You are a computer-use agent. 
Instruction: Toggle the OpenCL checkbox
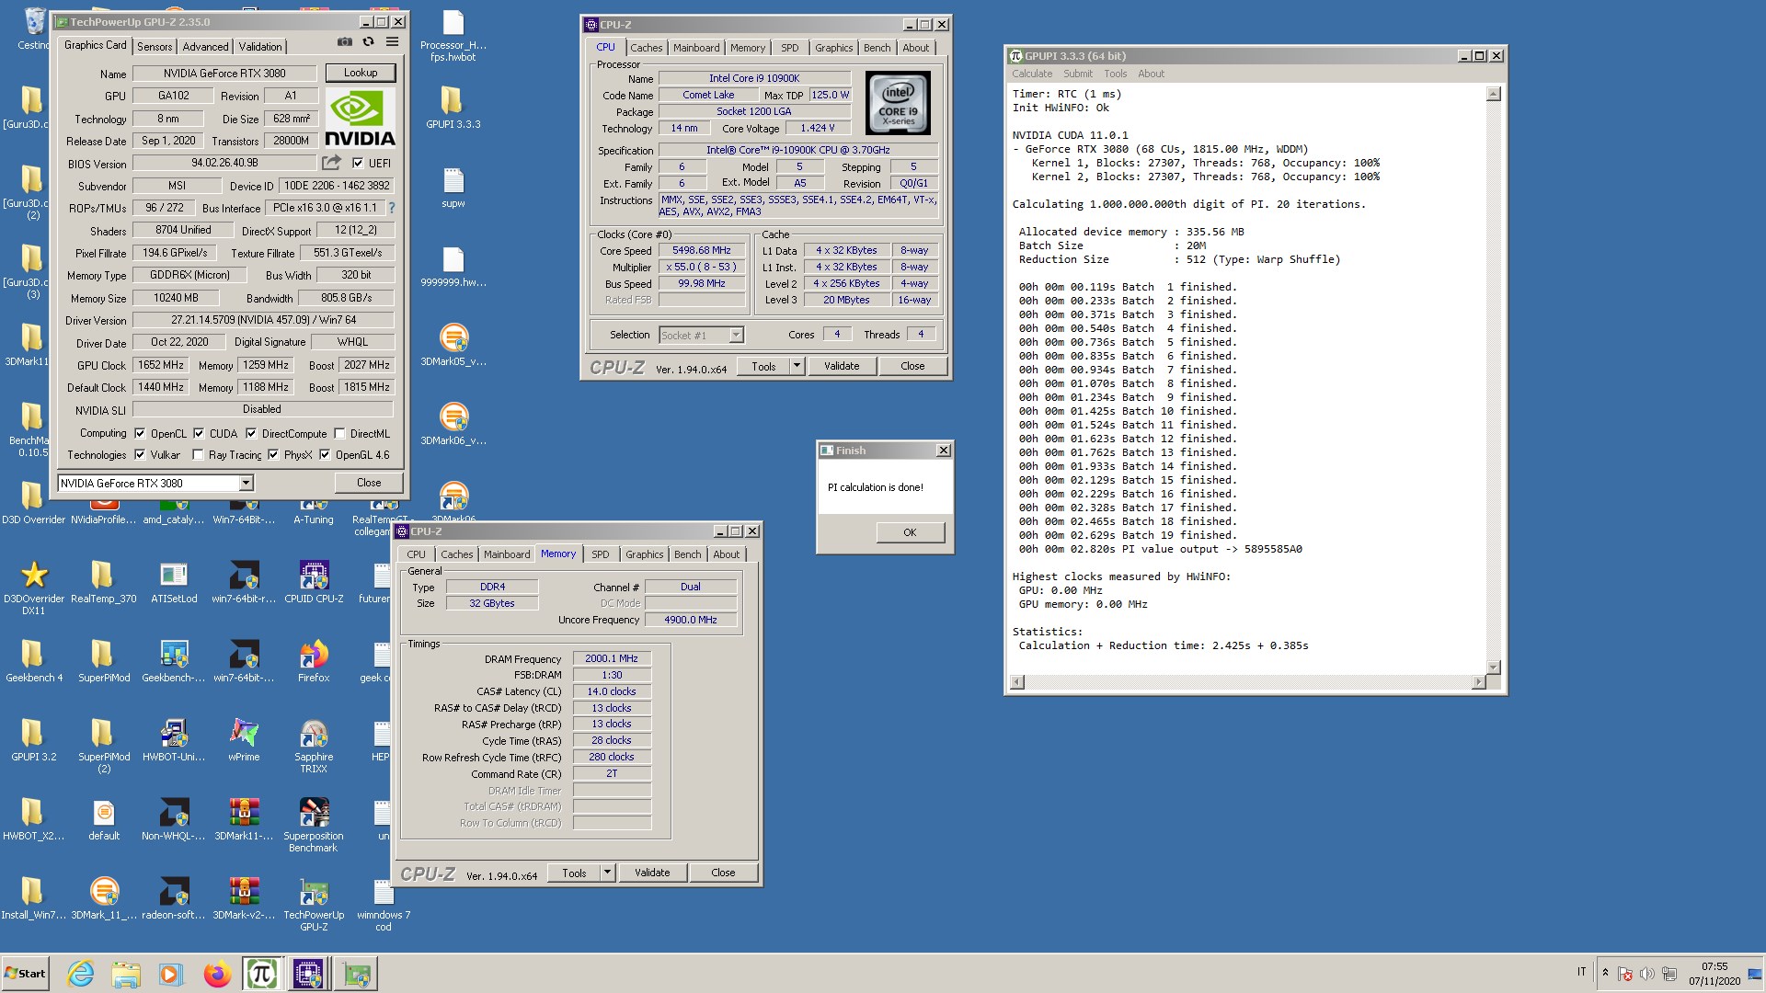pyautogui.click(x=140, y=433)
